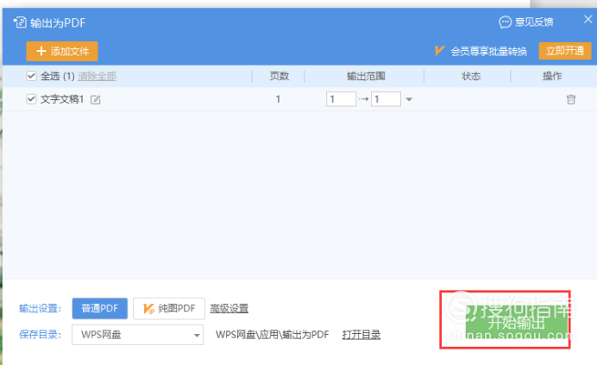Open 高级设置 link
Viewport: 597px width, 365px height.
click(229, 308)
